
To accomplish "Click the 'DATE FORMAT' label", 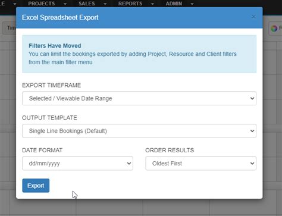I will click(x=42, y=151).
